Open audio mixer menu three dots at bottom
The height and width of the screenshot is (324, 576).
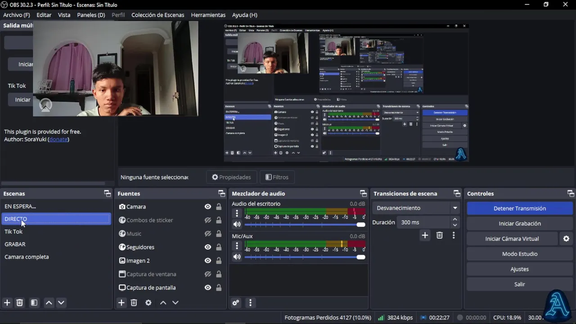[251, 303]
